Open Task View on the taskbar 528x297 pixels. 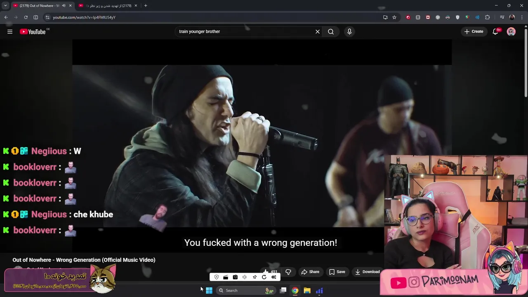283,290
